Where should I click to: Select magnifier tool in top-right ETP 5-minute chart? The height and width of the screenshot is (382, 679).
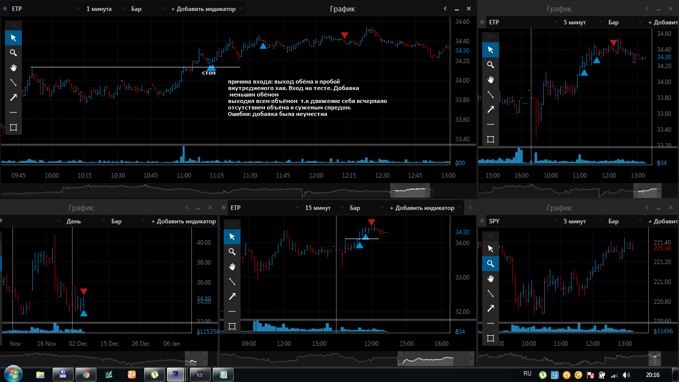[491, 65]
